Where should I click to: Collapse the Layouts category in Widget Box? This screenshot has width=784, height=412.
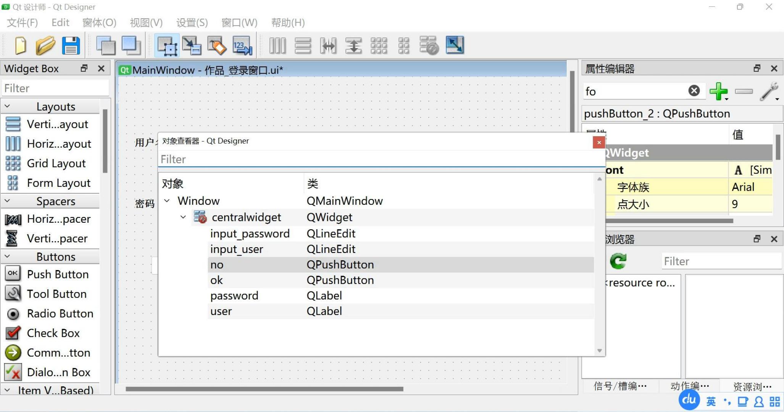click(x=7, y=106)
